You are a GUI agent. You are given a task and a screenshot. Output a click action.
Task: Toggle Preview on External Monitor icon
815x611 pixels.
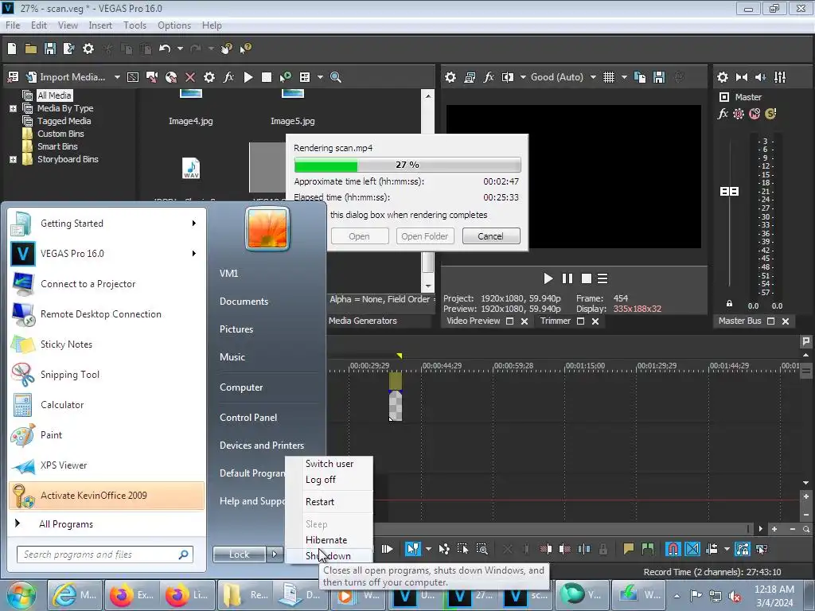(470, 77)
